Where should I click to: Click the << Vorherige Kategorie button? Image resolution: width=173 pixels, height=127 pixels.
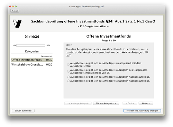click(78, 103)
